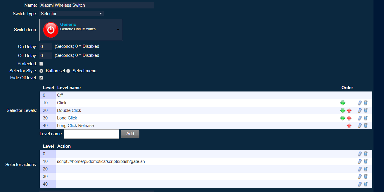Click the Order column header
This screenshot has width=384, height=192.
(347, 88)
